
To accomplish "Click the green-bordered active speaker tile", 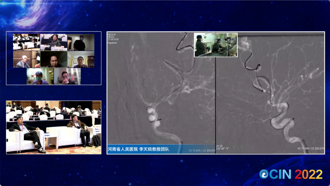I will pos(54,59).
